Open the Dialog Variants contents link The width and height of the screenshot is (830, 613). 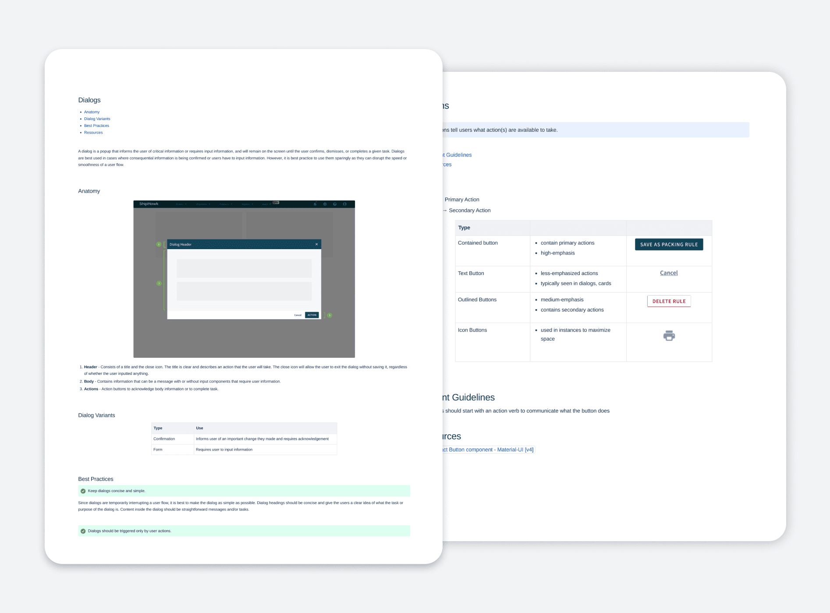pos(97,119)
